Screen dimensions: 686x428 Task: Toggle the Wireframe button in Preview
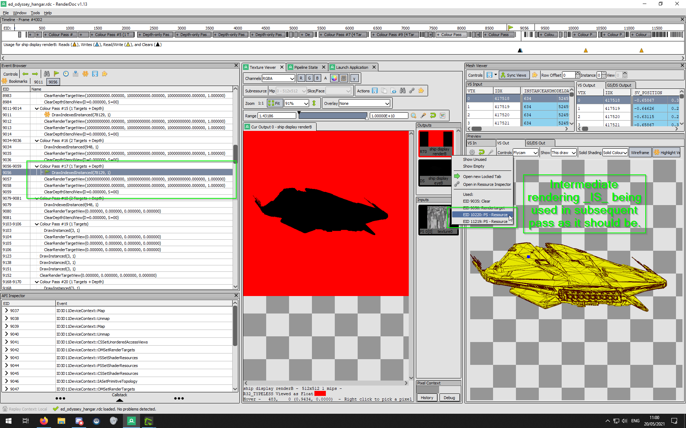(640, 152)
